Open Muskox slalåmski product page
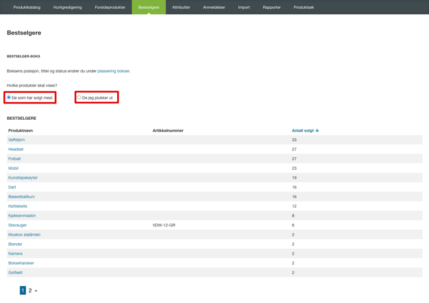Viewport: 429px width, 303px height. tap(24, 234)
